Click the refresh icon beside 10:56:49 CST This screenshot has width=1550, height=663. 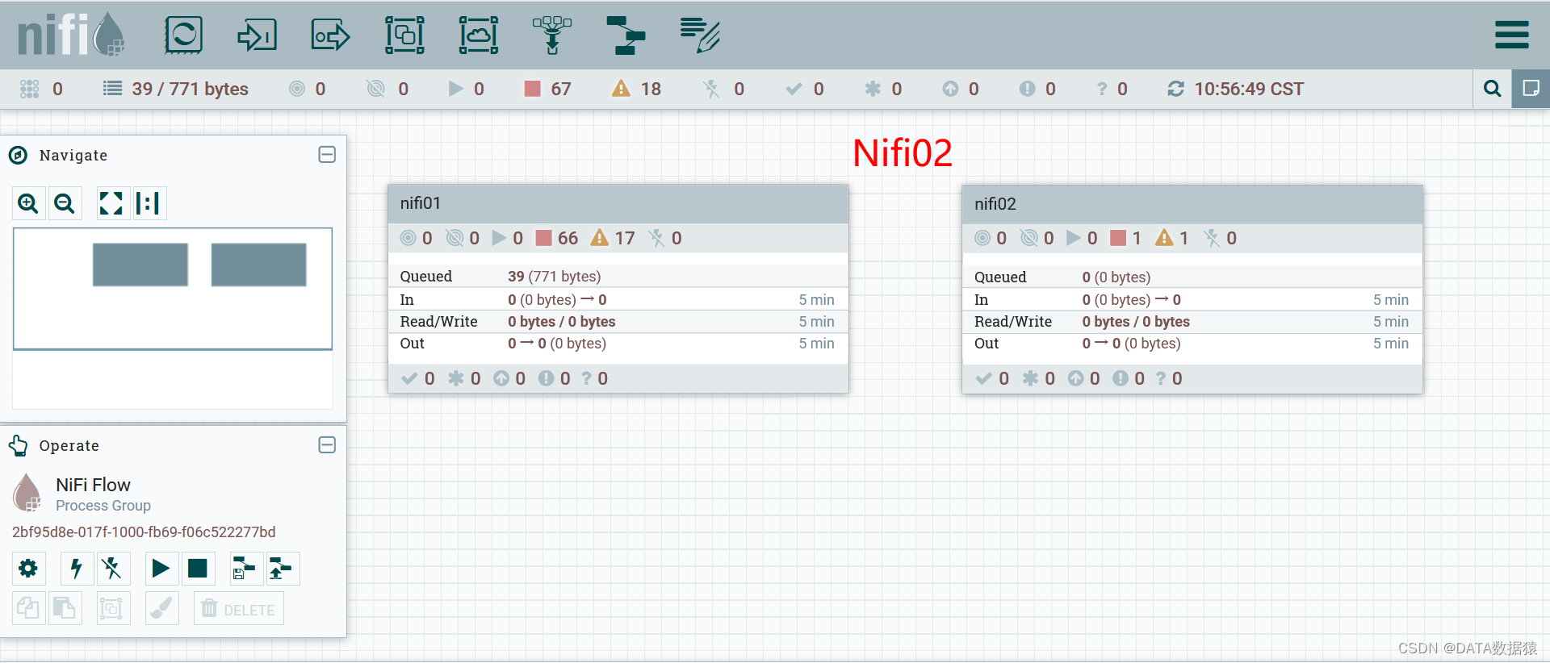pyautogui.click(x=1175, y=89)
